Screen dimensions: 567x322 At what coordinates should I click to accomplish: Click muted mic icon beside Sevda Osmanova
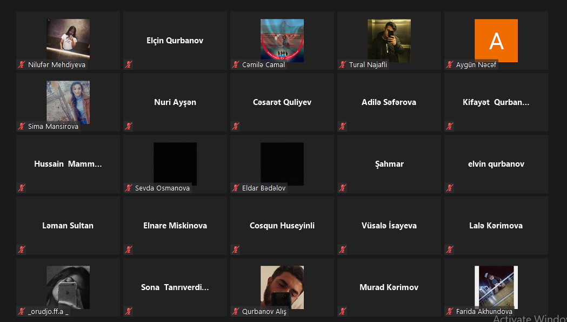click(x=129, y=188)
